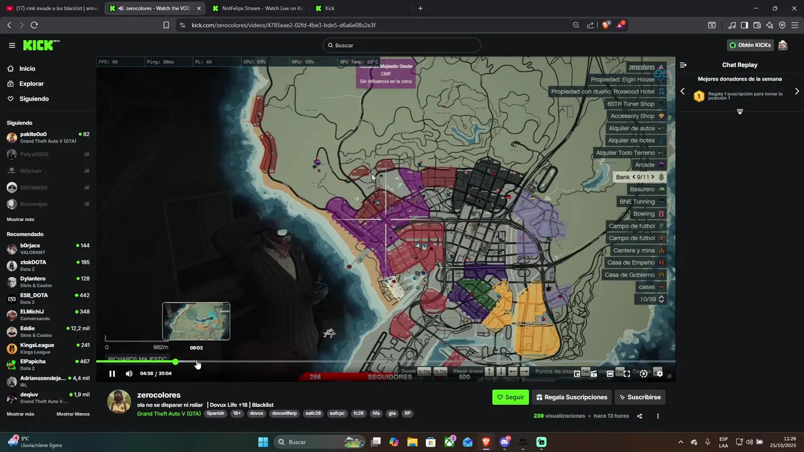Viewport: 804px width, 452px height.
Task: Open the b0rjacs VALORANT channel
Action: pos(48,249)
